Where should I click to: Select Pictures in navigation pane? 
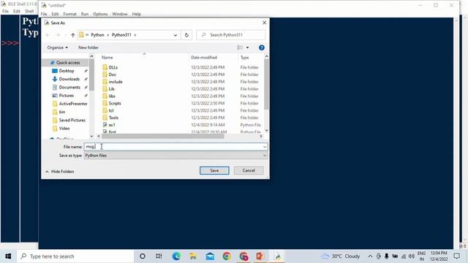pos(67,96)
